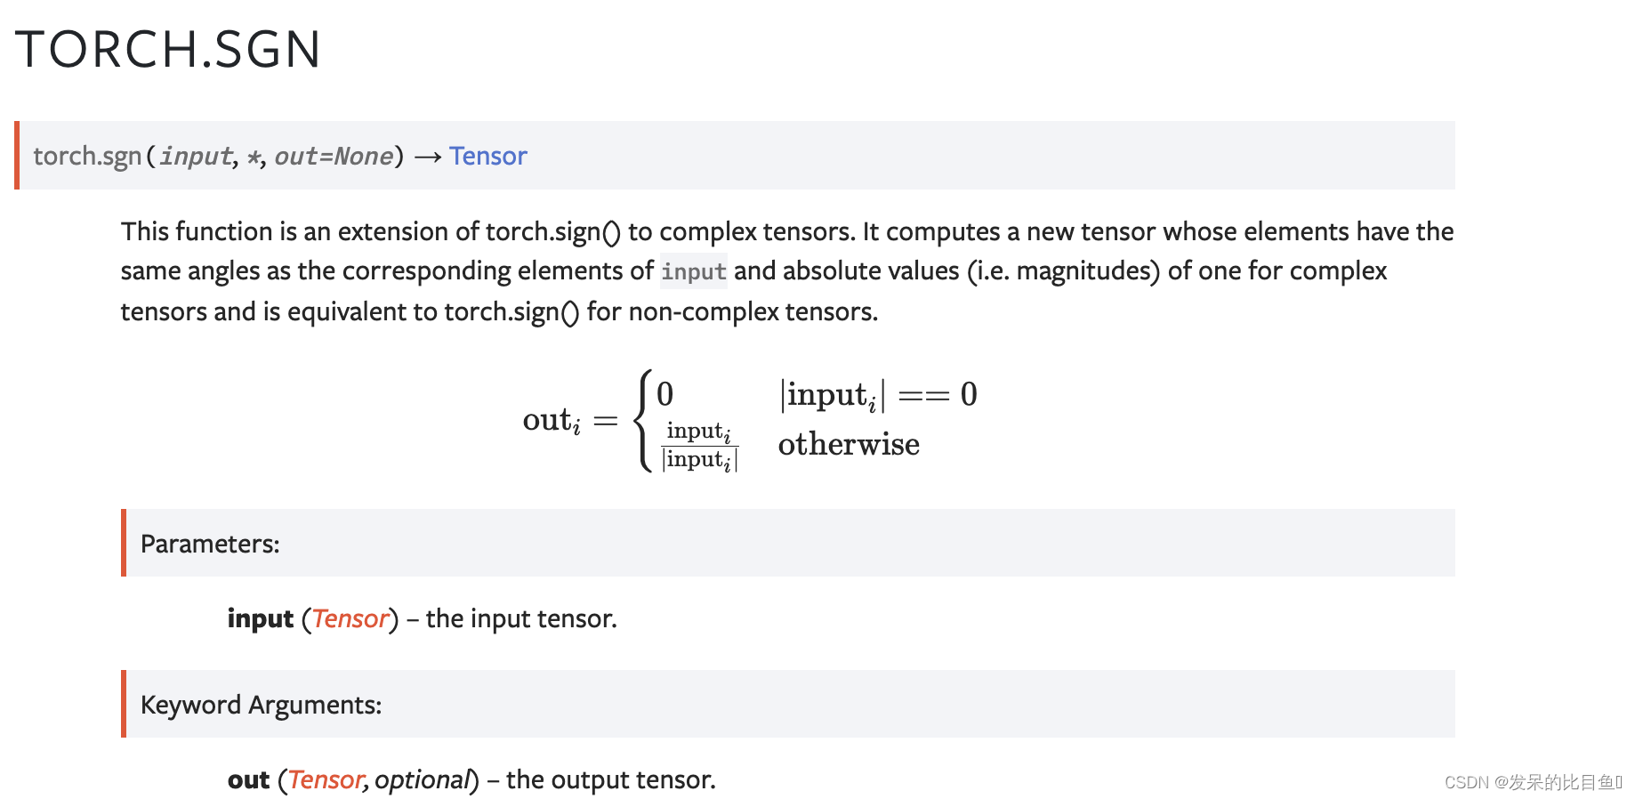The height and width of the screenshot is (799, 1635).
Task: Click the Parameters section header
Action: point(210,544)
